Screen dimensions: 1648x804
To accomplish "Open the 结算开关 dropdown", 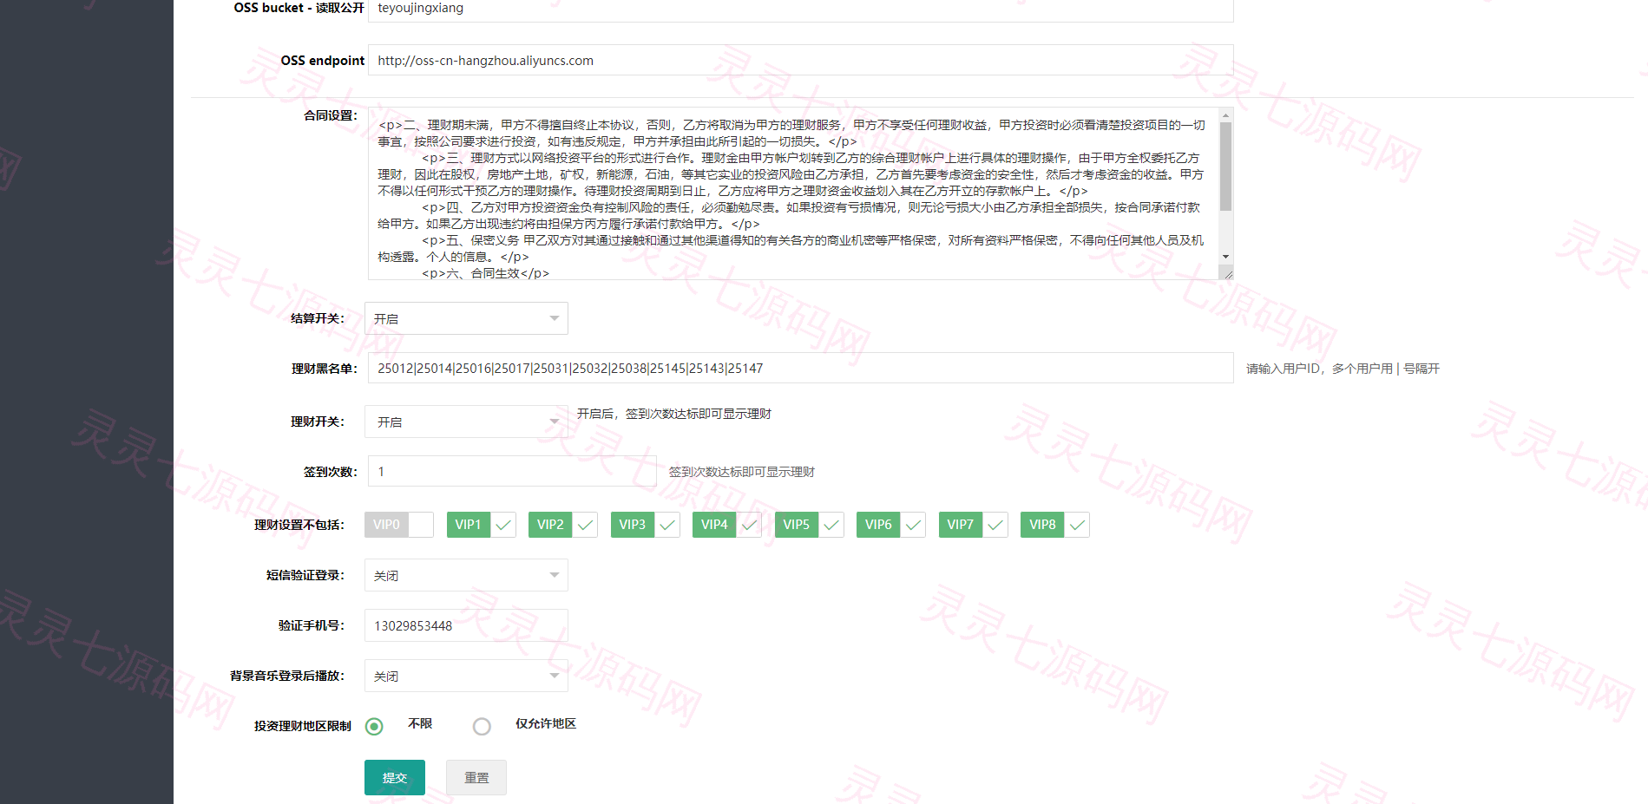I will point(466,318).
